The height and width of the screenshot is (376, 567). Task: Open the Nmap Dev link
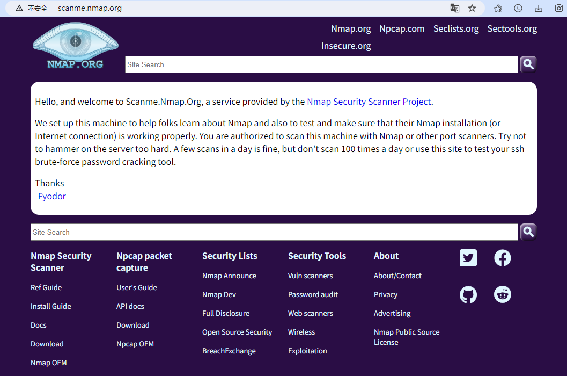pyautogui.click(x=219, y=295)
